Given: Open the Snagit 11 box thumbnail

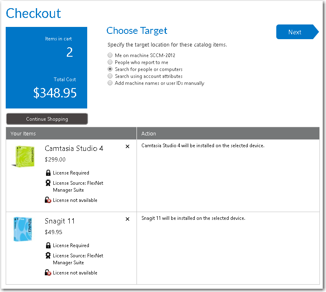Looking at the screenshot, I should pos(23,229).
